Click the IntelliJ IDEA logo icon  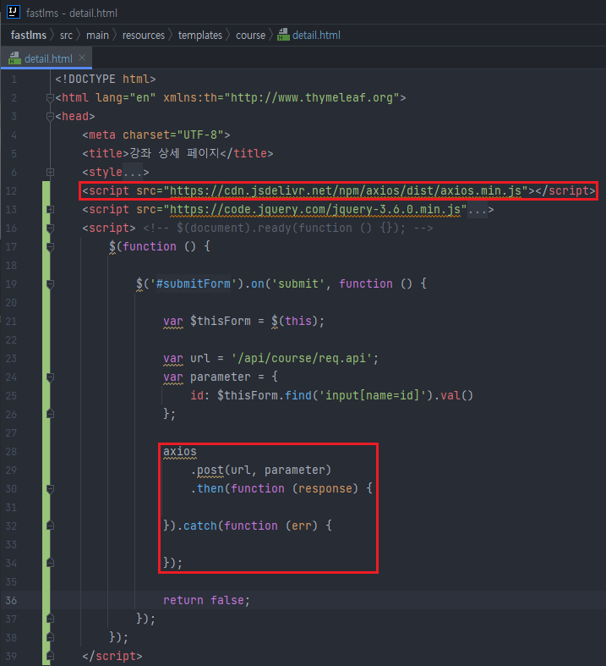[x=14, y=12]
